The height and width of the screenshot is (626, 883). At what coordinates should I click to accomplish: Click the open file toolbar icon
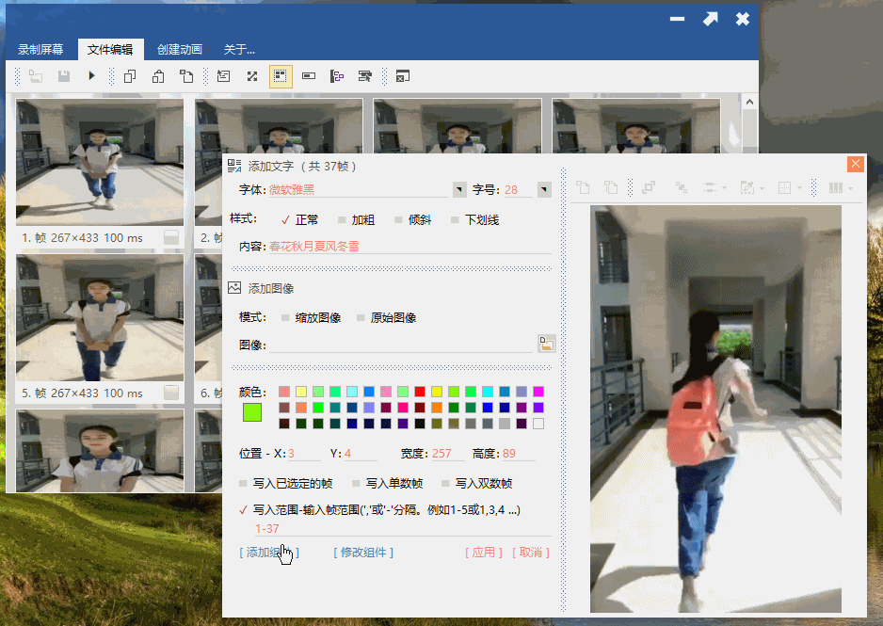[36, 75]
